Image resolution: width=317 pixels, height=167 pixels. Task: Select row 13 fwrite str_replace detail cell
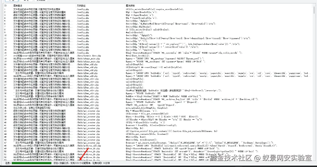(x=183, y=44)
